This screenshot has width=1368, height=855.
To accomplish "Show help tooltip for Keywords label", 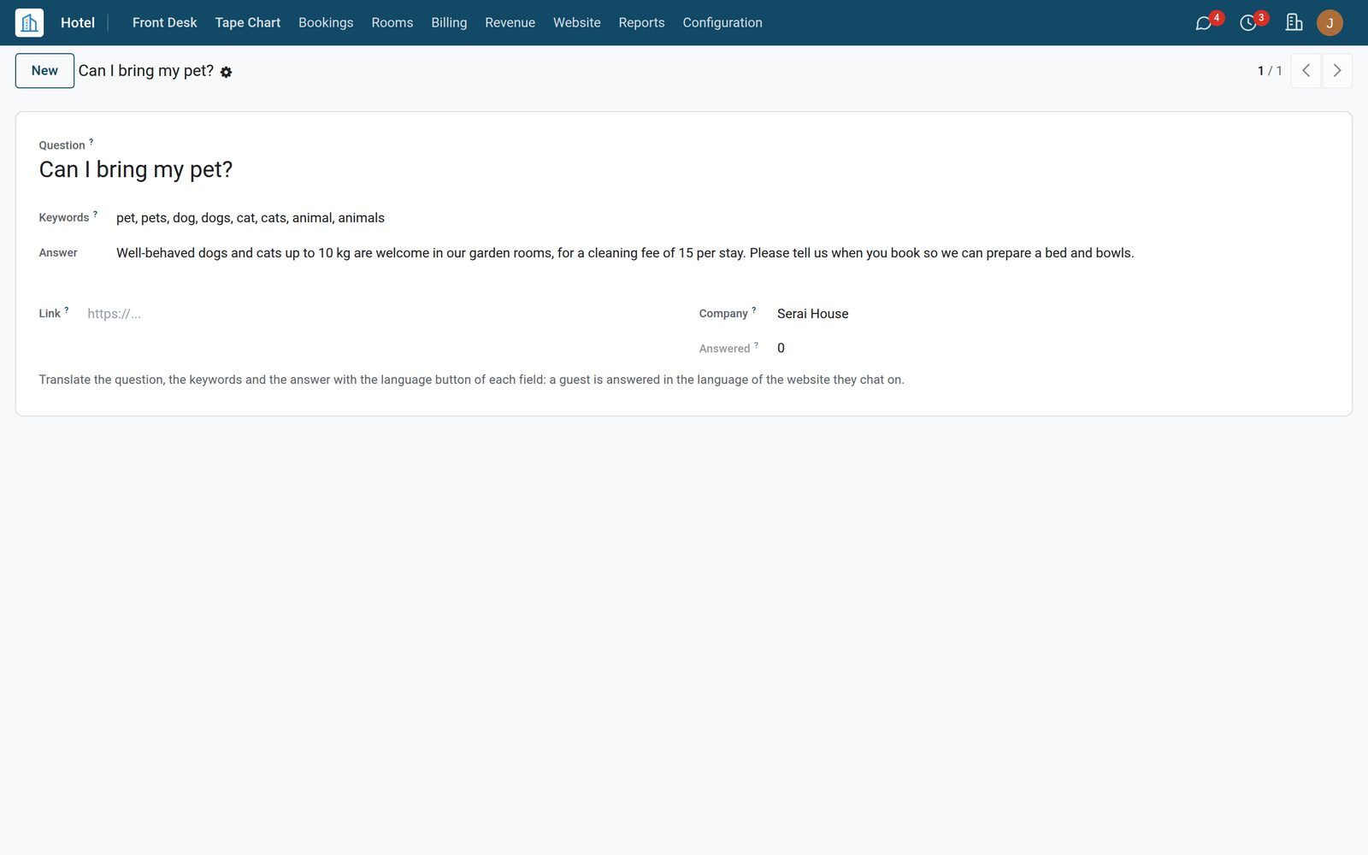I will [95, 214].
